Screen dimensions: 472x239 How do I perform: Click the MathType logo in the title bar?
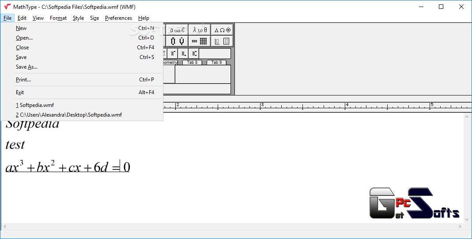pos(7,7)
